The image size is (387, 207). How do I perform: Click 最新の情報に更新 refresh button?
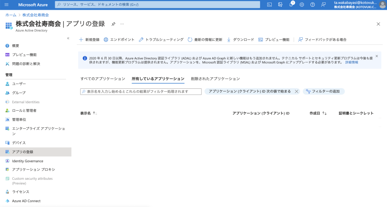point(205,40)
